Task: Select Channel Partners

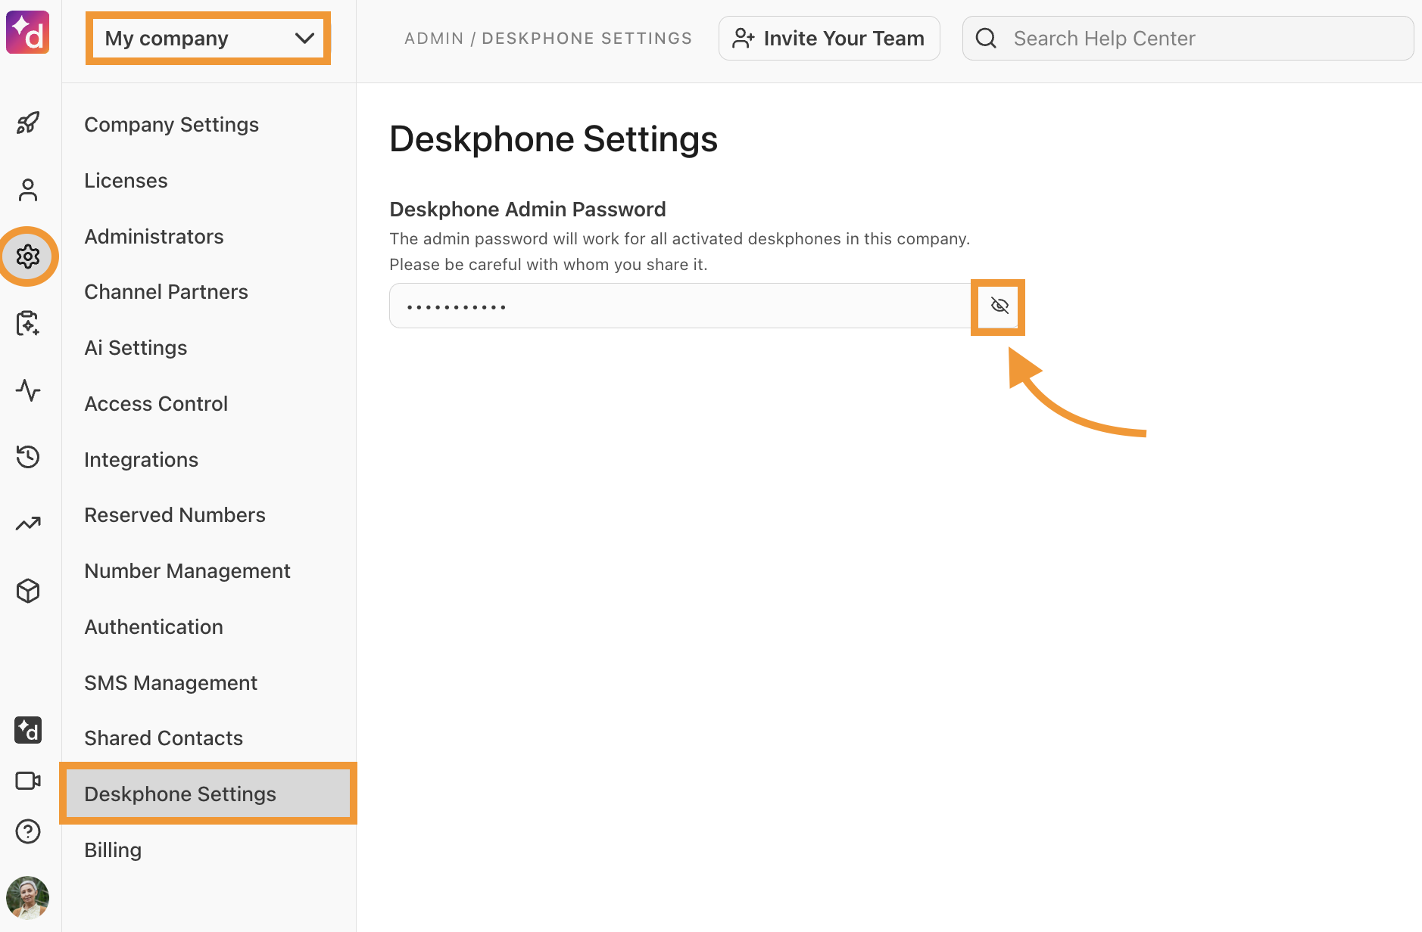Action: [167, 292]
